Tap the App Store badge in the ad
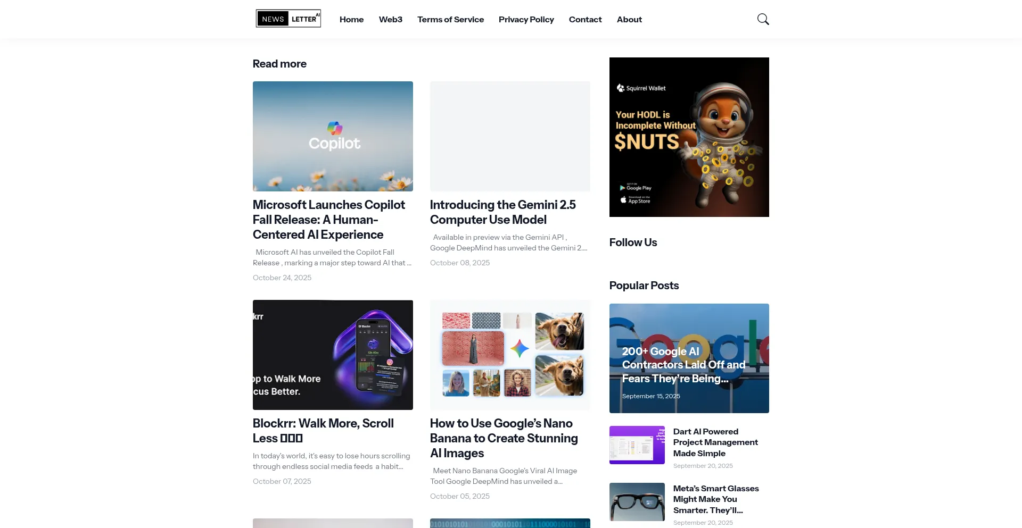The height and width of the screenshot is (528, 1022). [636, 200]
